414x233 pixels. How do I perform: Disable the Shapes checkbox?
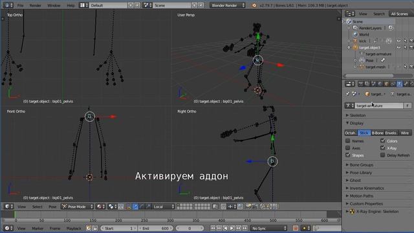[x=348, y=155]
